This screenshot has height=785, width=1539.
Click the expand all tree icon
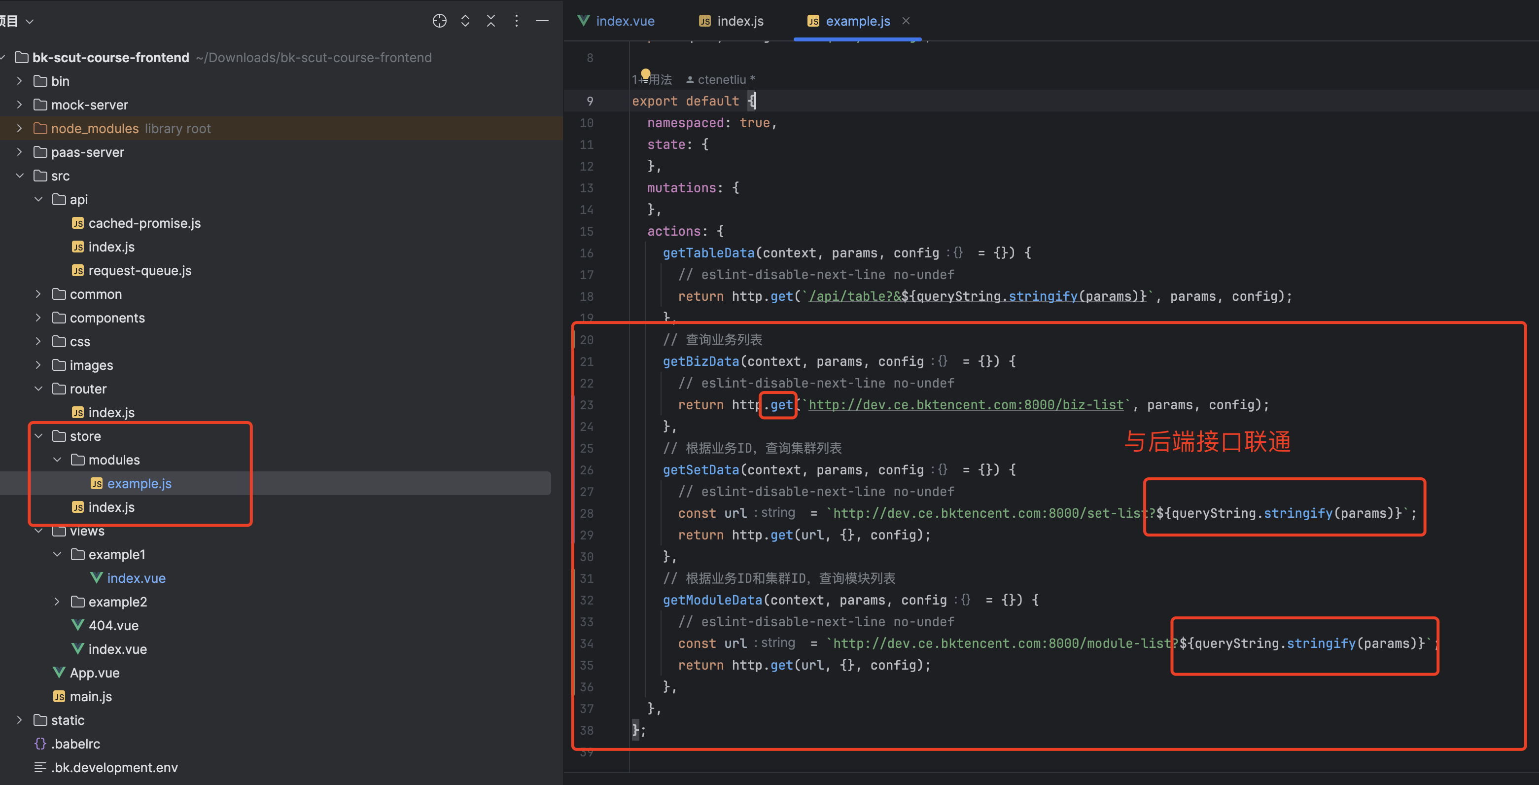pos(465,21)
